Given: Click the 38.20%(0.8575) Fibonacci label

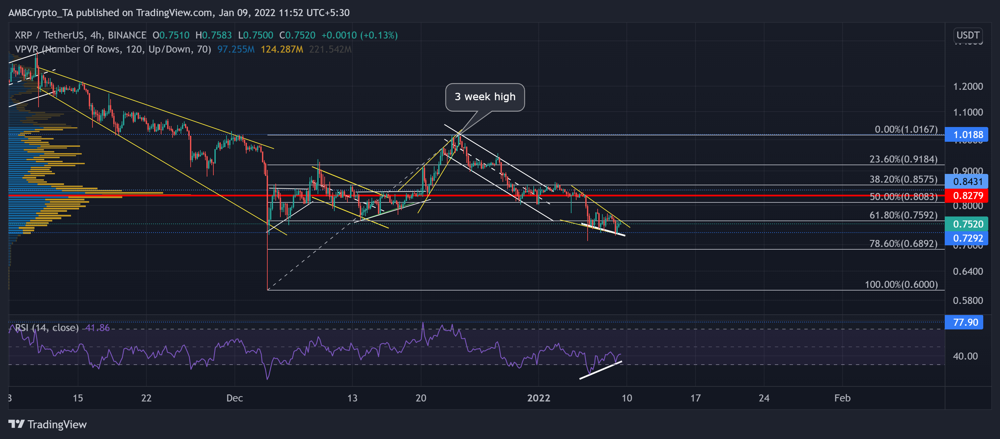Looking at the screenshot, I should pos(903,179).
